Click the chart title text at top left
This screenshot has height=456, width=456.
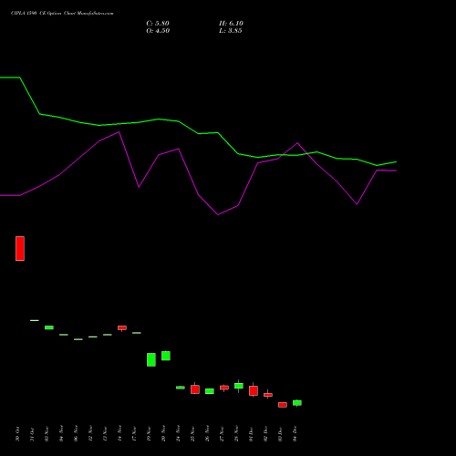pos(62,14)
